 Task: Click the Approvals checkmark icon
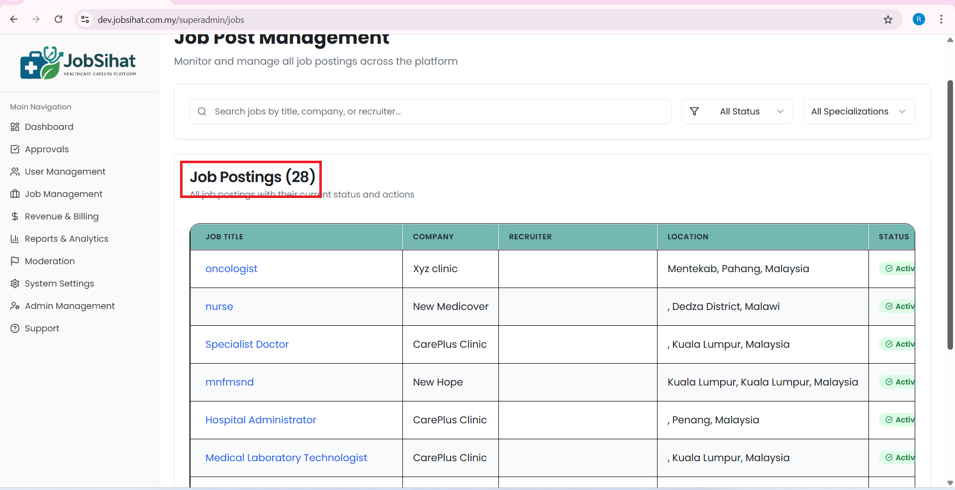(15, 149)
